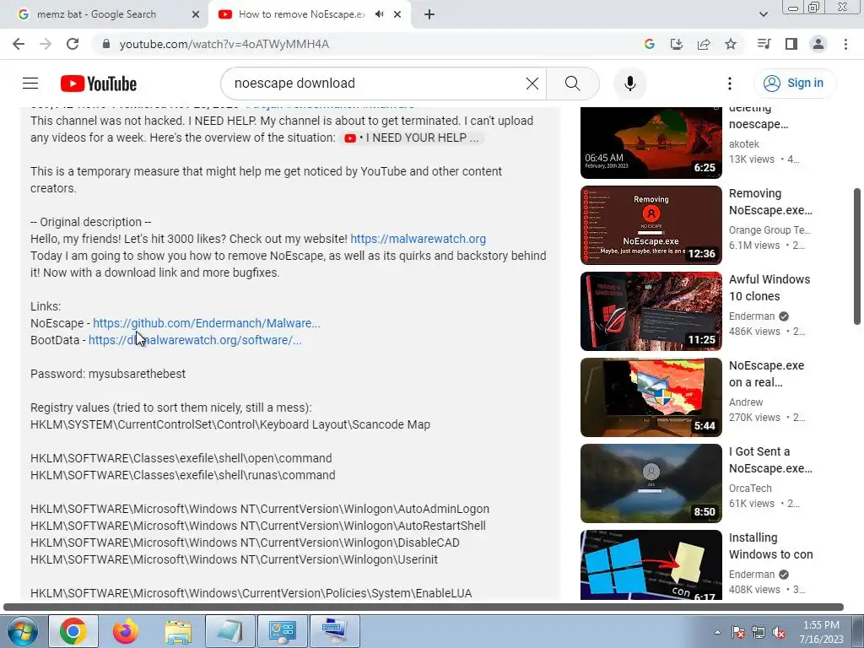Screen dimensions: 864x648
Task: Reload the YouTube page
Action: coord(73,44)
